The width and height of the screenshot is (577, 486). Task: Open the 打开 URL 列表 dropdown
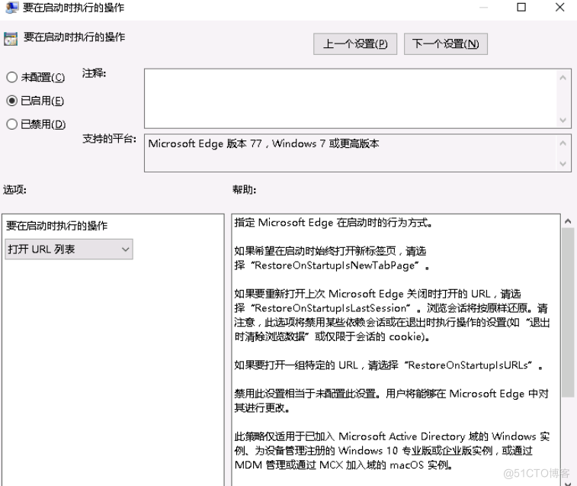click(69, 249)
